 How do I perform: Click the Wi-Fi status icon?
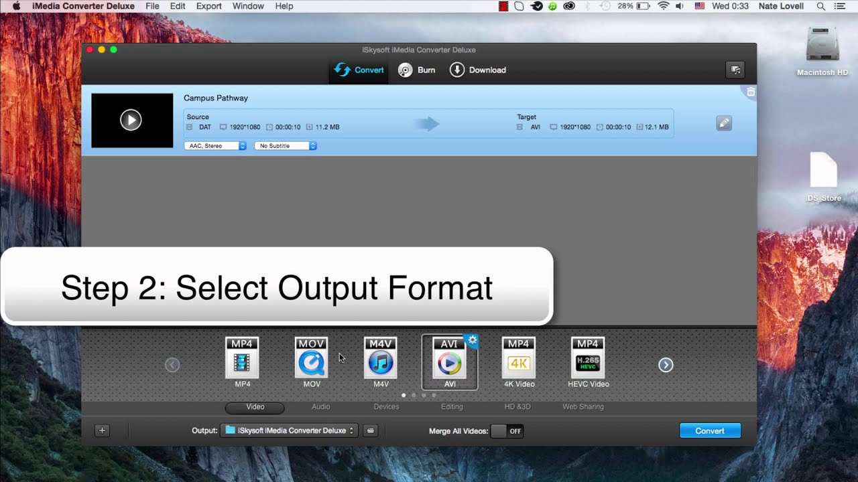click(664, 6)
